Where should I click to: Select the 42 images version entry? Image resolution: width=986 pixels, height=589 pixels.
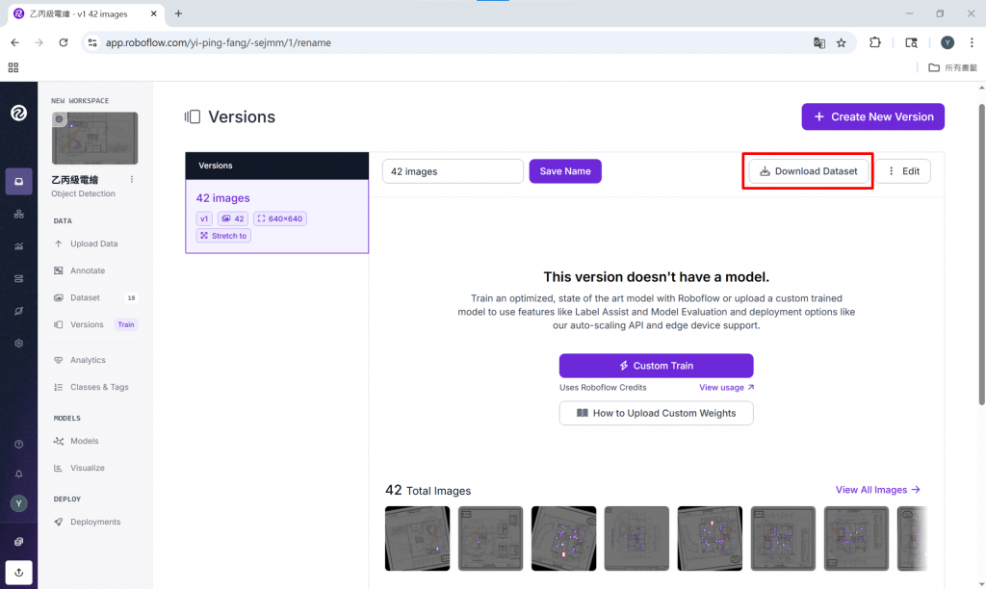[276, 217]
